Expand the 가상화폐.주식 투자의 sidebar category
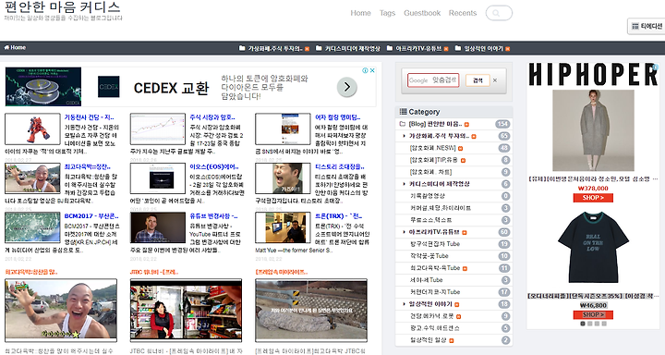 pos(439,136)
